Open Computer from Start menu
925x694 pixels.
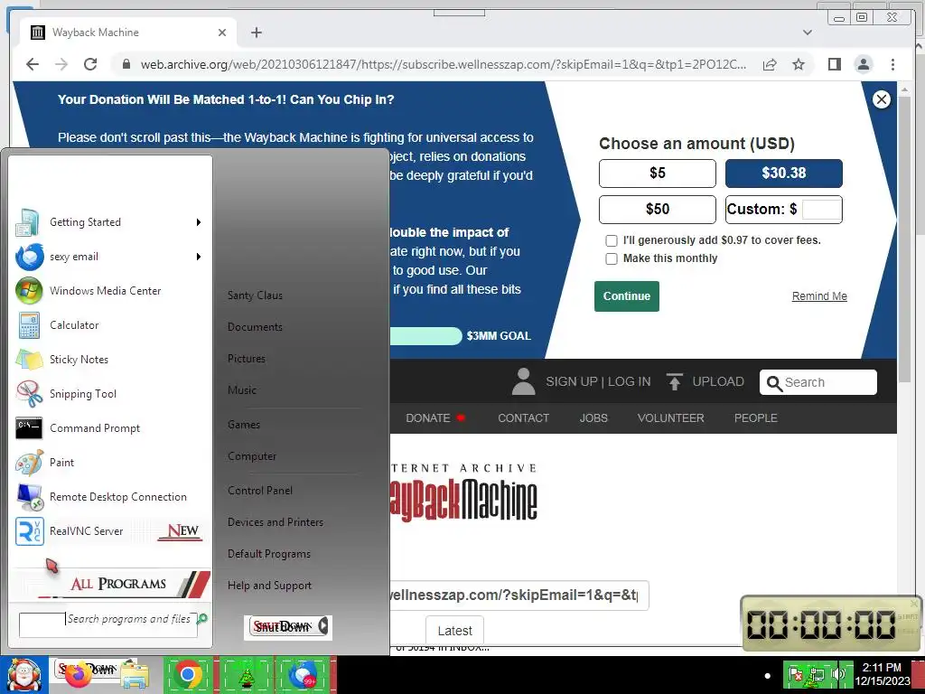tap(252, 456)
